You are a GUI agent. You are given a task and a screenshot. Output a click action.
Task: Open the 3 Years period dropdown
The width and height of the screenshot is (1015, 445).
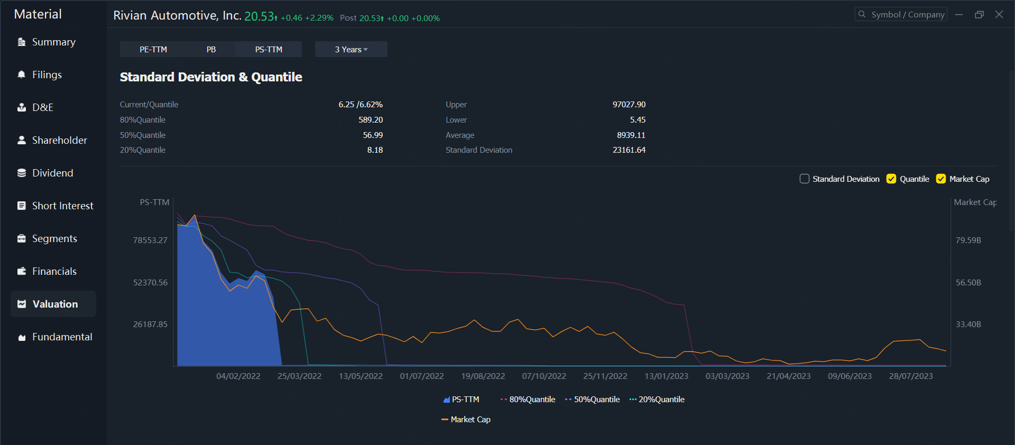tap(351, 49)
